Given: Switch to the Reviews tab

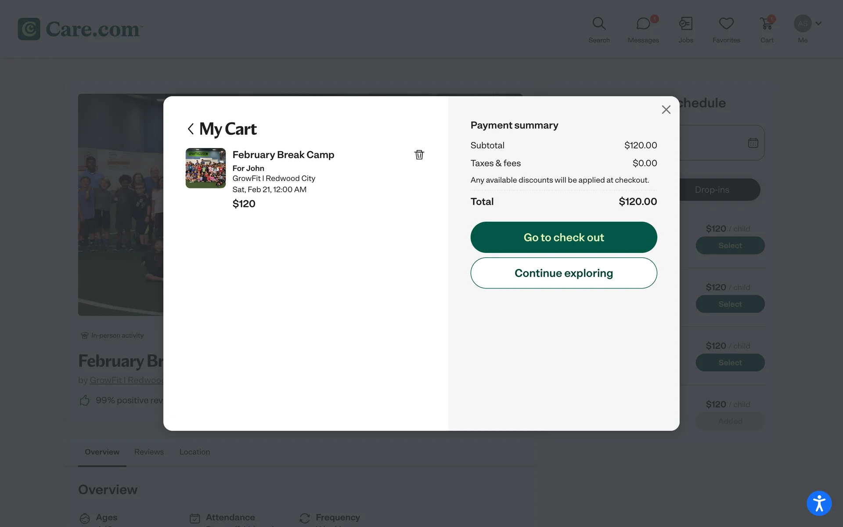Looking at the screenshot, I should 149,452.
